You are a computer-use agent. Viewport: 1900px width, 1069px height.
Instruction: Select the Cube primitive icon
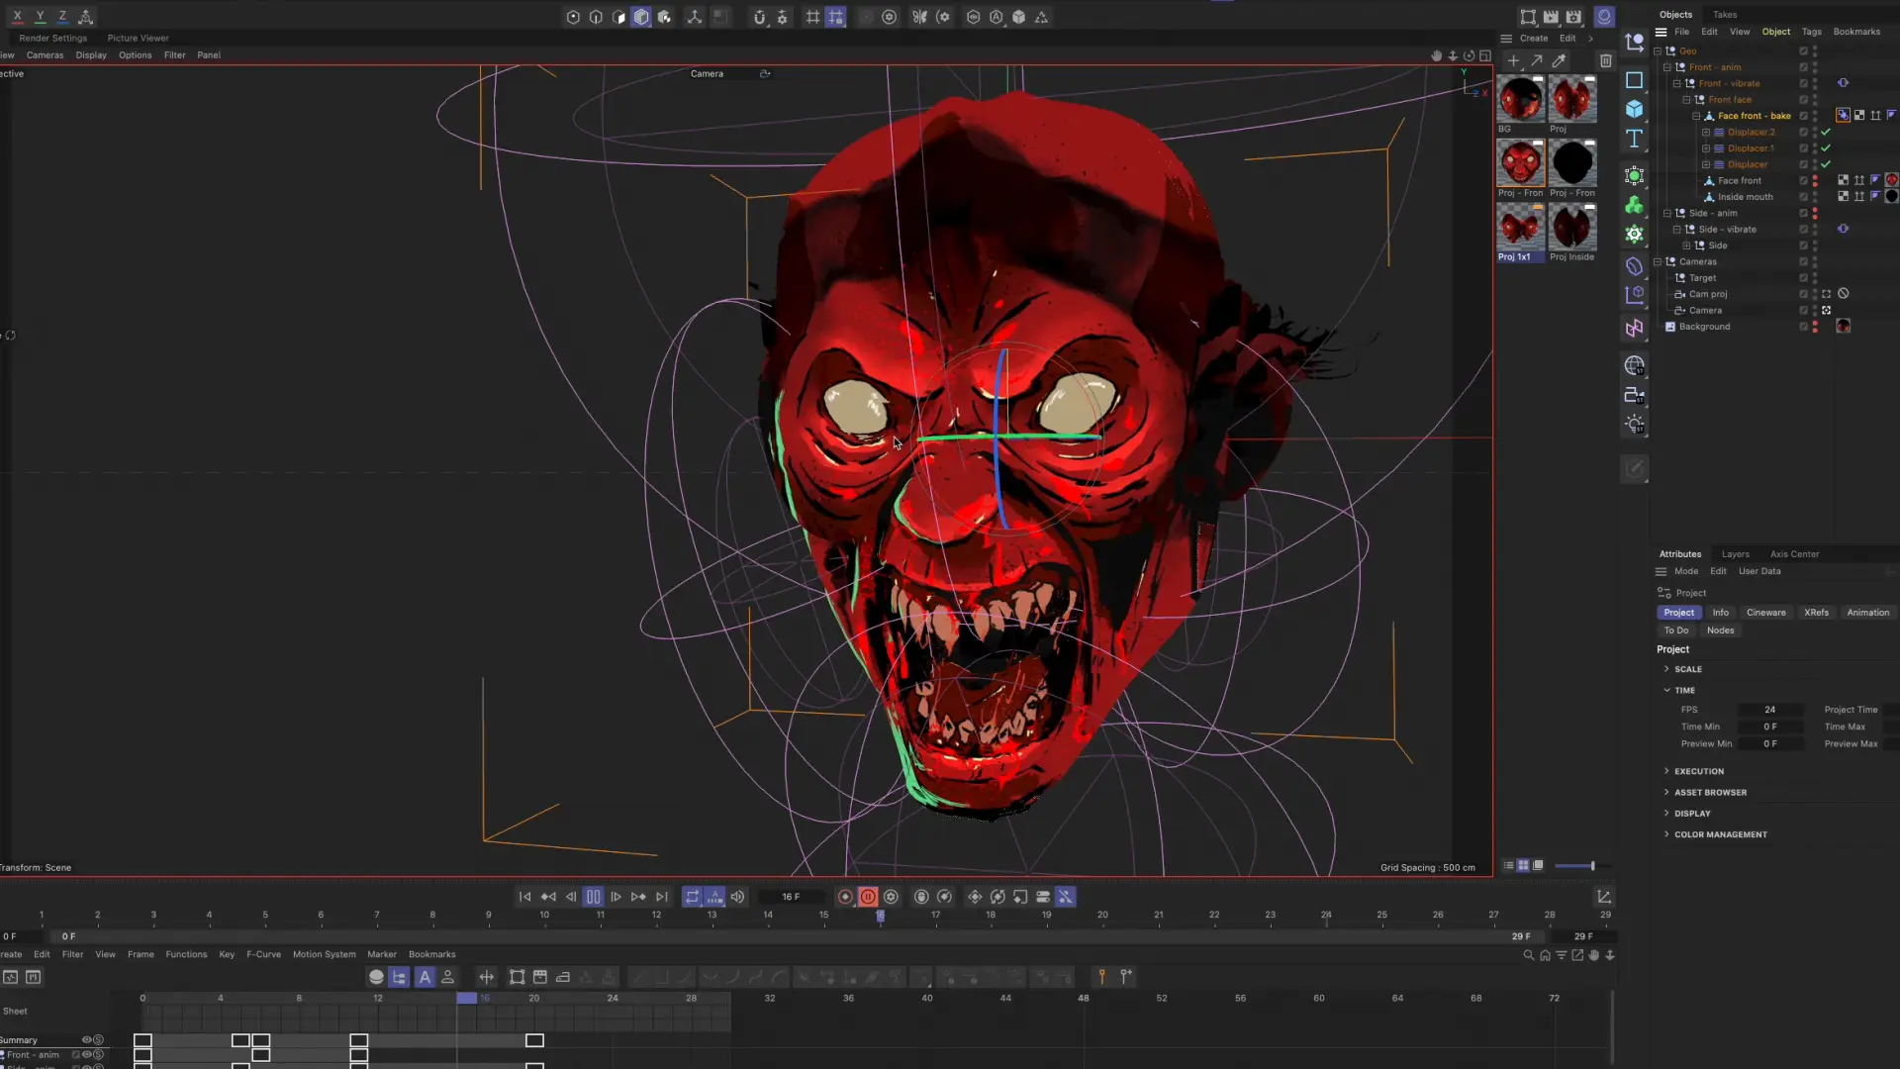point(1634,109)
